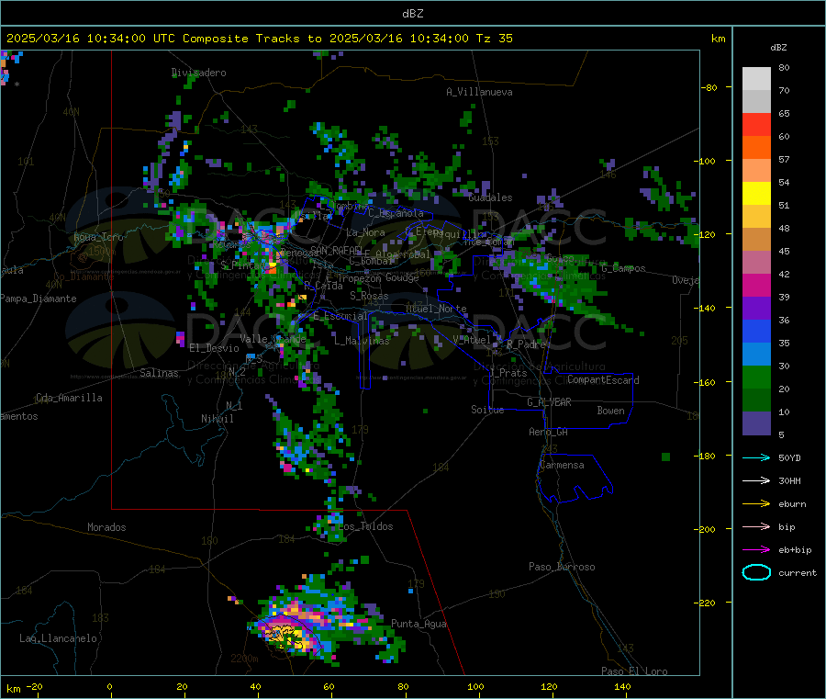Click the 'Punta_Agua' map label
Screen dimensions: 826x699
click(419, 624)
